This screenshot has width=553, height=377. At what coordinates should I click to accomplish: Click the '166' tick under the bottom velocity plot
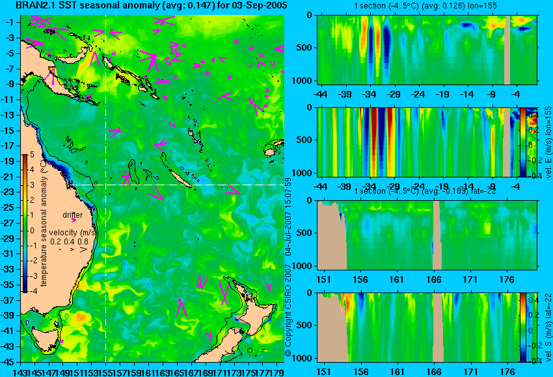point(434,372)
